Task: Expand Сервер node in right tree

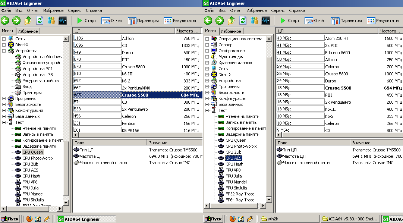Action: [207, 45]
